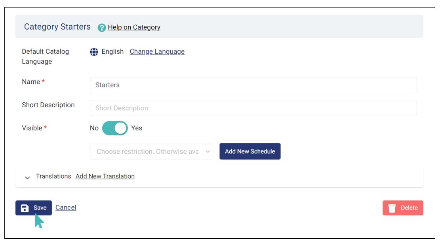Viewport: 440px width, 247px height.
Task: Click the question mark help icon
Action: [101, 28]
